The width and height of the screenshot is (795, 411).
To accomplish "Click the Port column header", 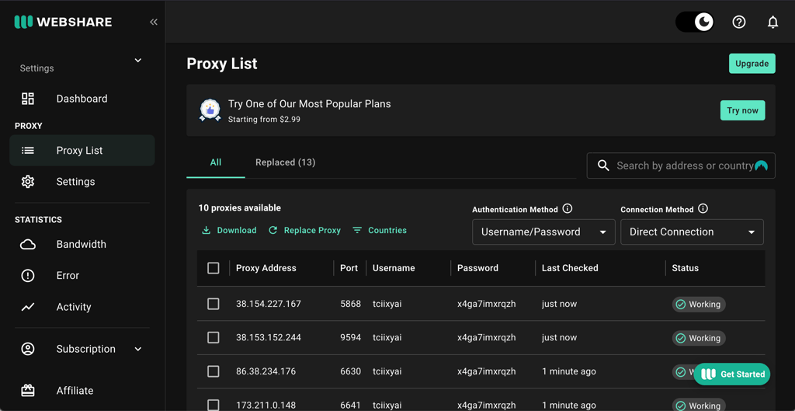I will [x=349, y=268].
